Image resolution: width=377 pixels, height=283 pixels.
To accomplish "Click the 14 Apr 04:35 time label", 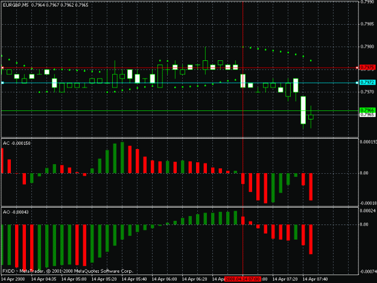I will [x=44, y=279].
